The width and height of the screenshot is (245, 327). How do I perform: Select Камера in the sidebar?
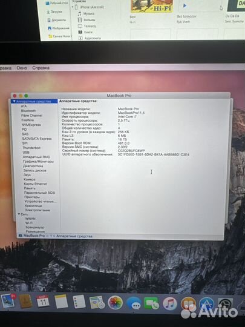pos(30,179)
